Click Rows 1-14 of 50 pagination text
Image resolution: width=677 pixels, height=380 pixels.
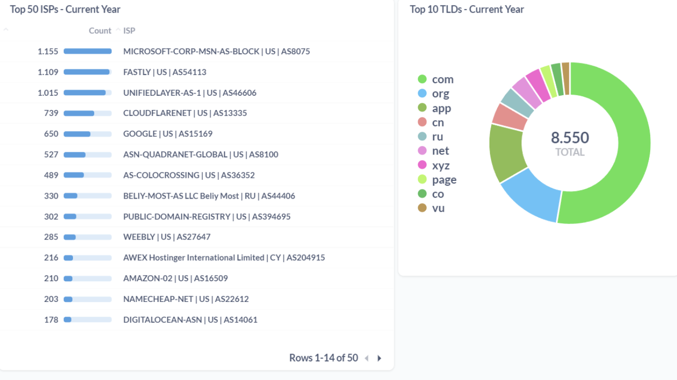(324, 358)
